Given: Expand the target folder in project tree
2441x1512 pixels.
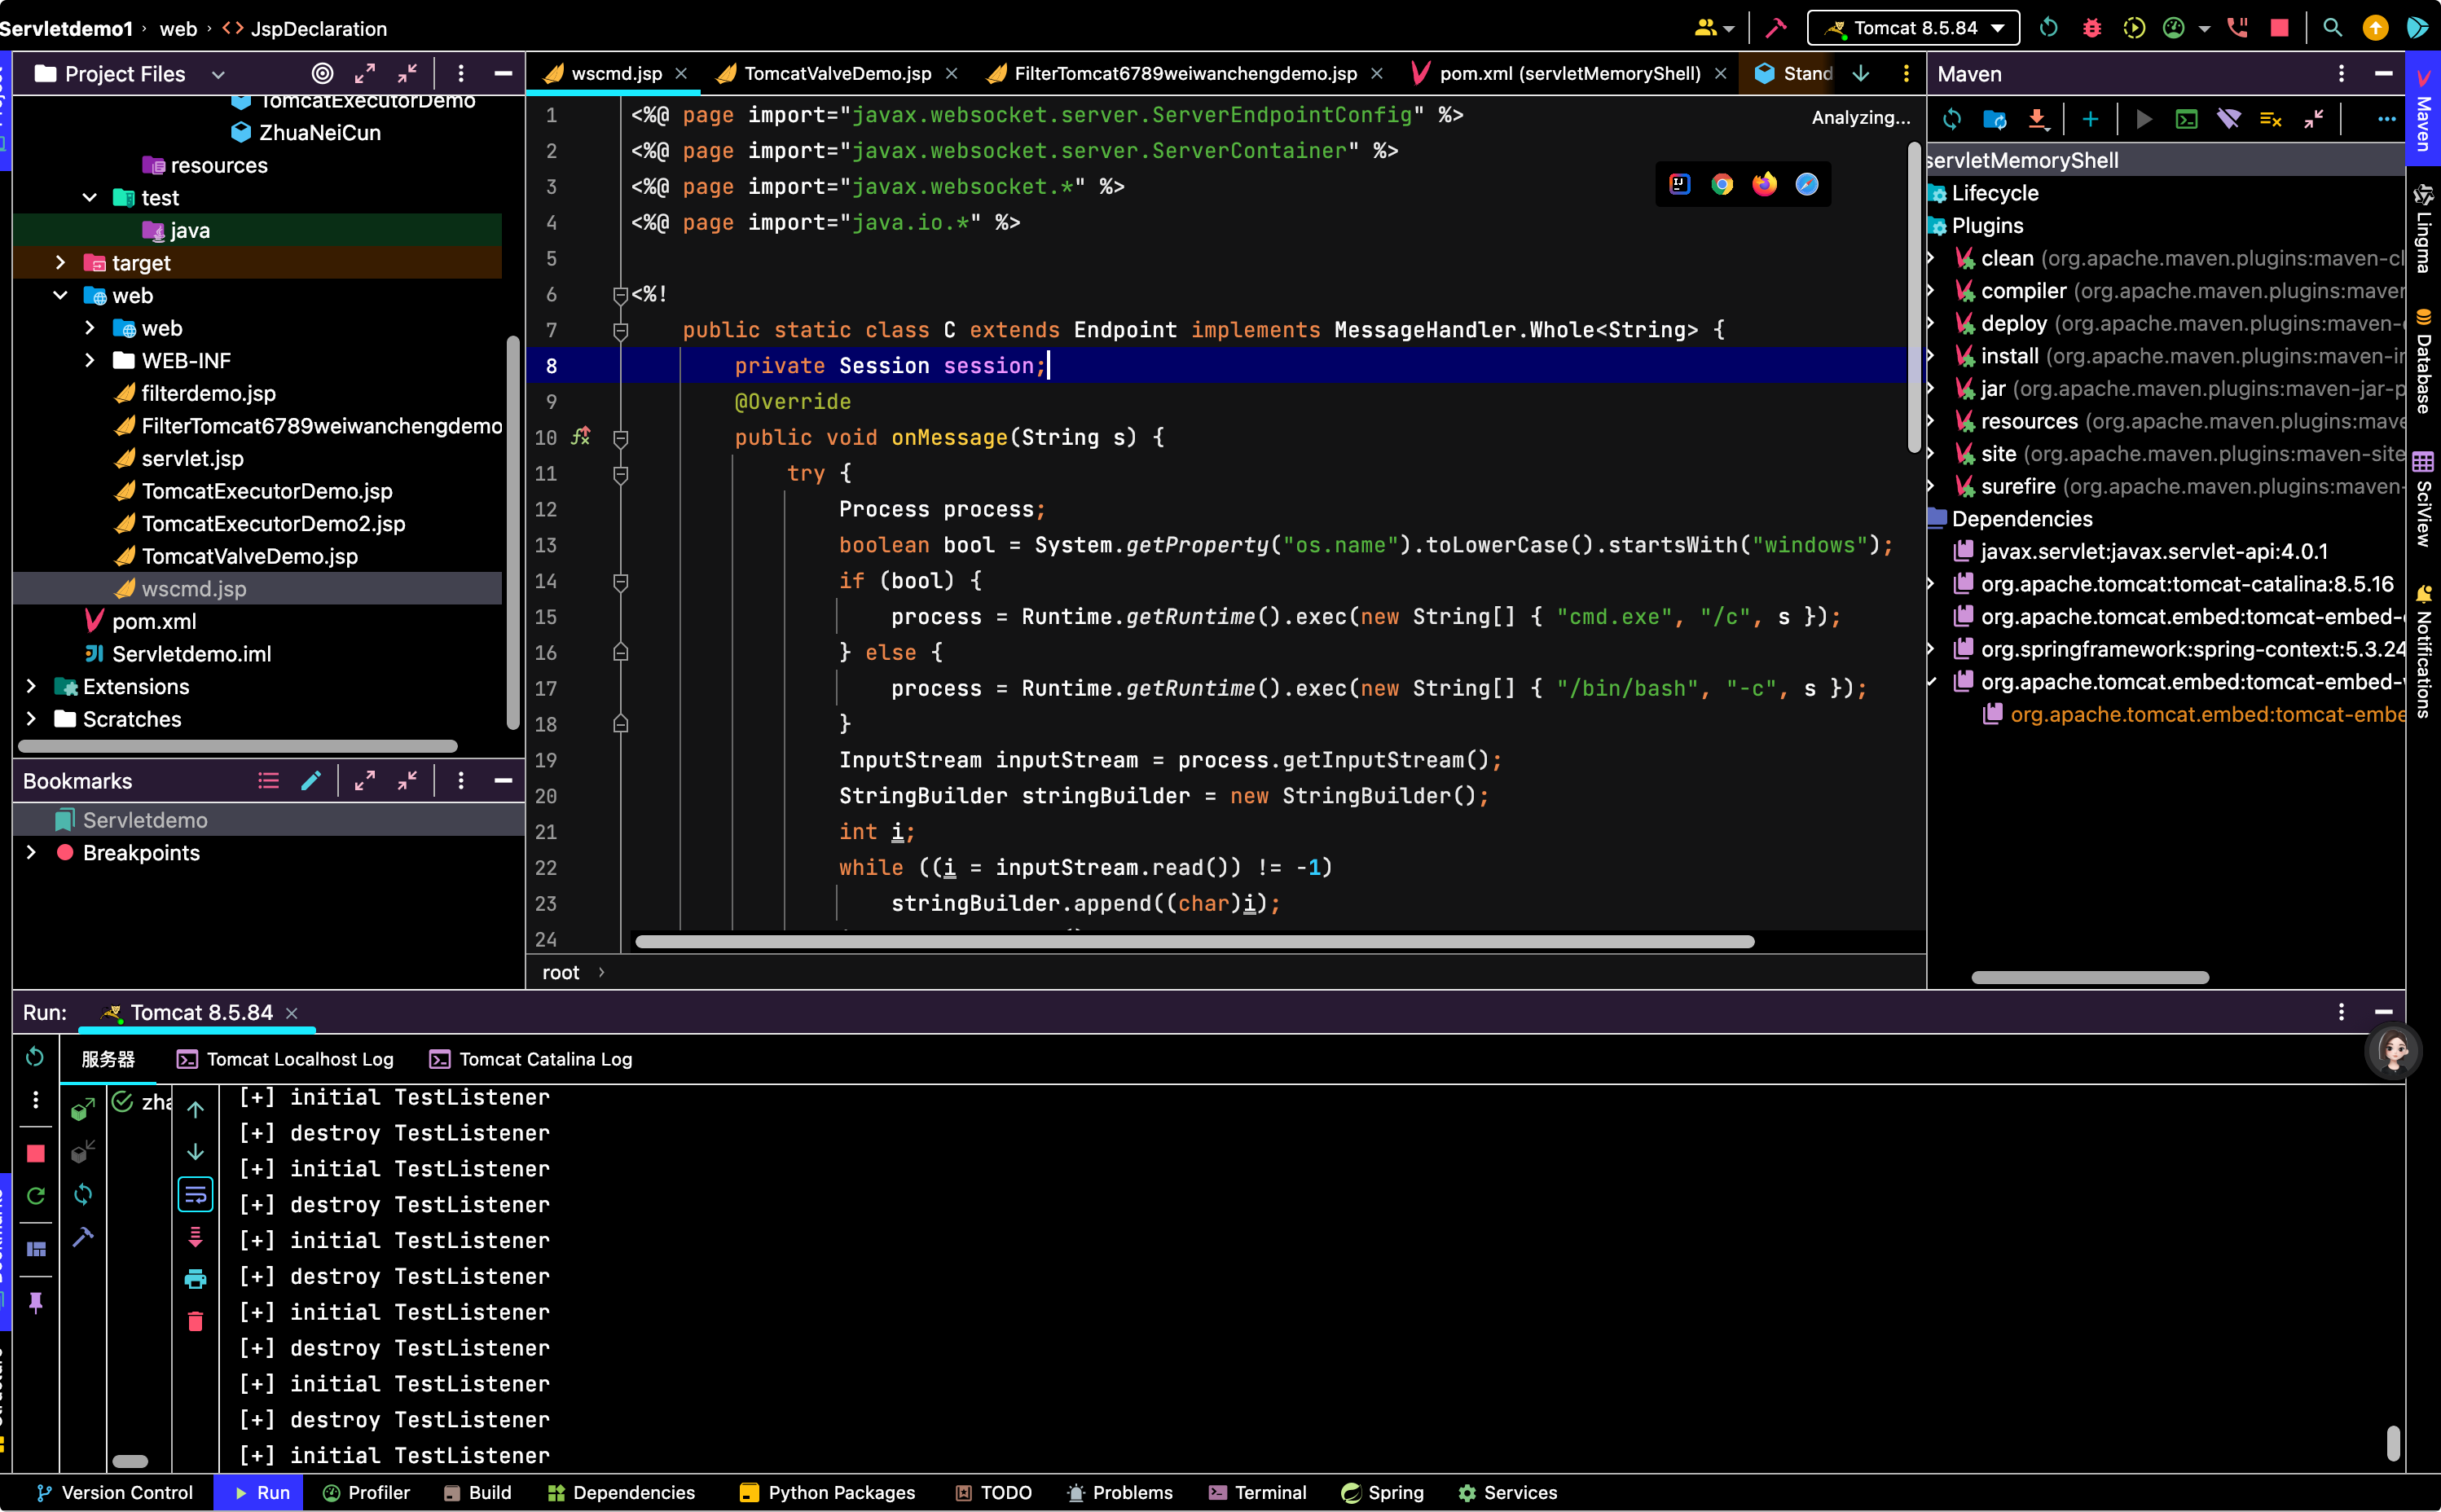Looking at the screenshot, I should 60,263.
